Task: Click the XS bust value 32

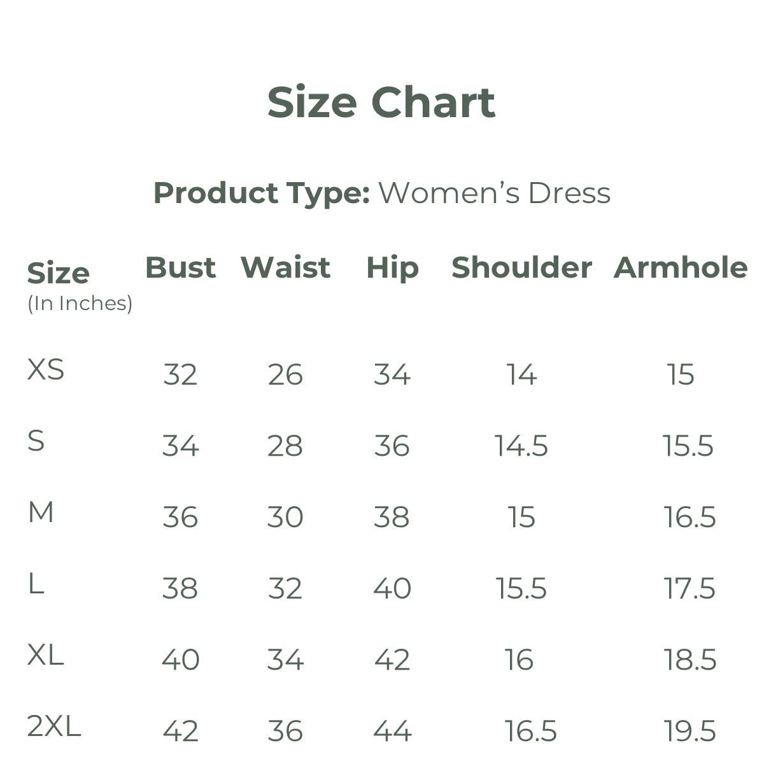Action: 180,374
